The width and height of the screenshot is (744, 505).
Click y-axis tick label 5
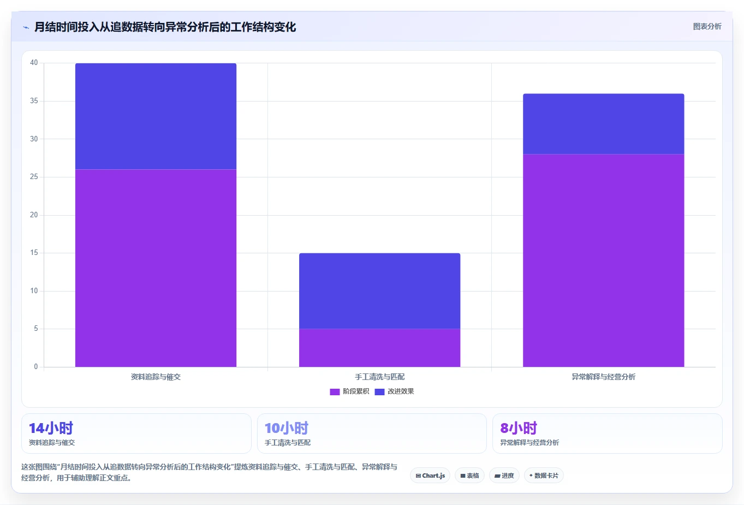coord(36,329)
